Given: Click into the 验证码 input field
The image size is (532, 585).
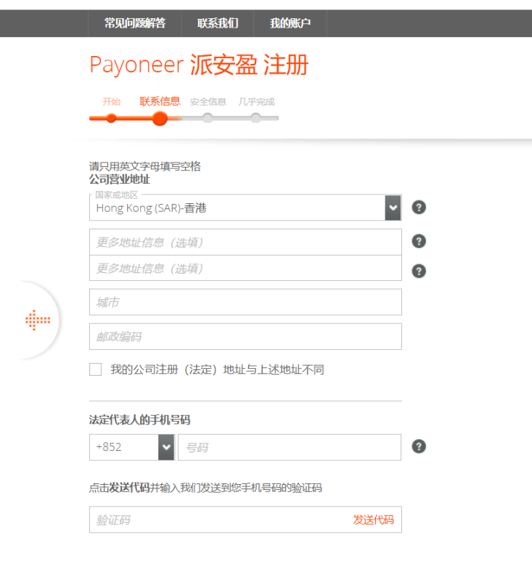Looking at the screenshot, I should click(x=218, y=520).
